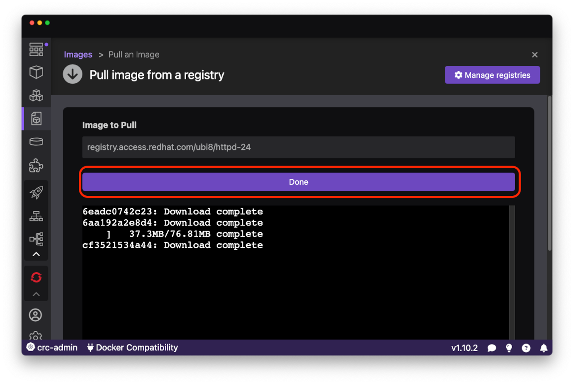Click the lightbulb icon in the status bar
The width and height of the screenshot is (574, 384).
(x=509, y=348)
